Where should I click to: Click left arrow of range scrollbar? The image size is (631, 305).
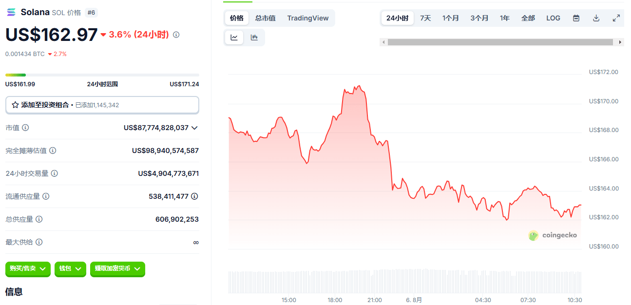click(x=383, y=42)
